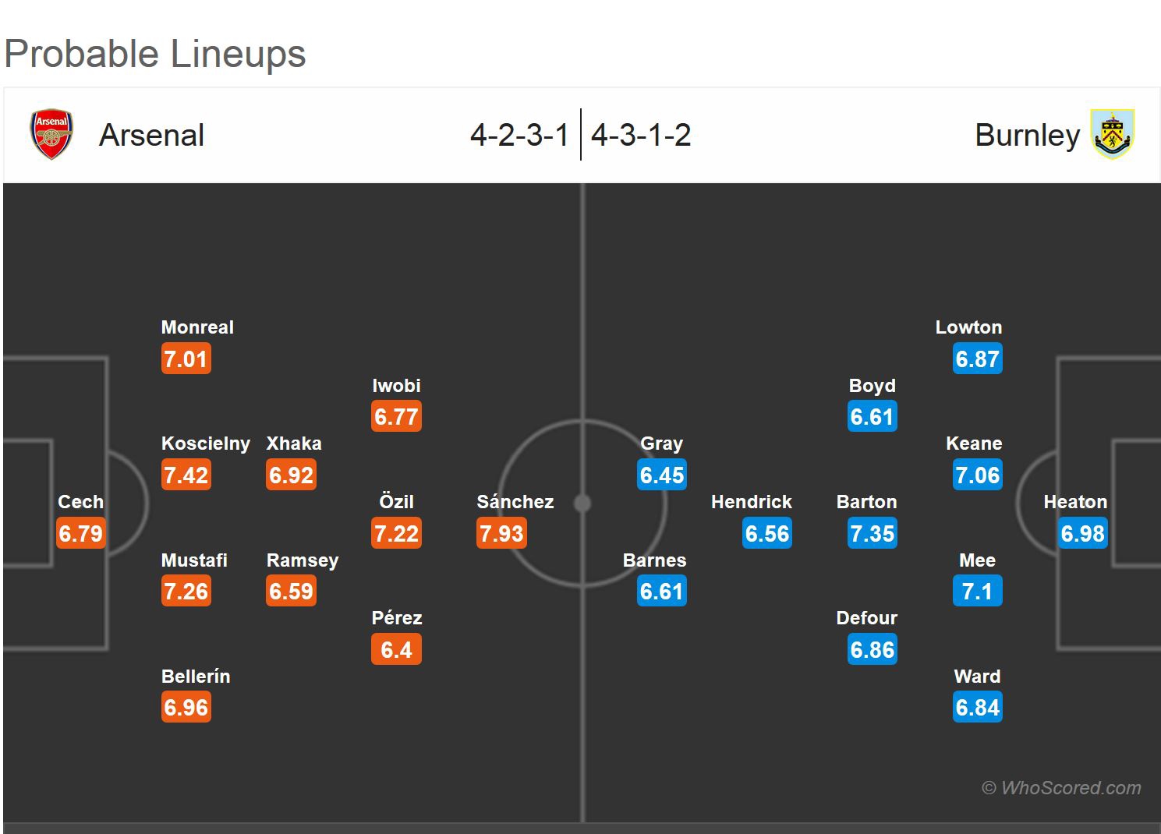
Task: Select Mee's 7.1 rating badge
Action: (x=977, y=592)
